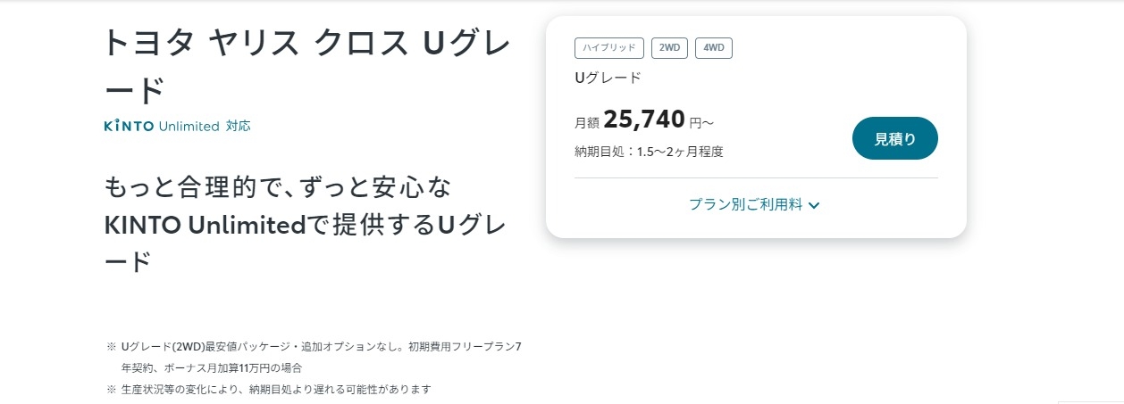Click the divider line inside the price card
1124x404 pixels.
[756, 177]
